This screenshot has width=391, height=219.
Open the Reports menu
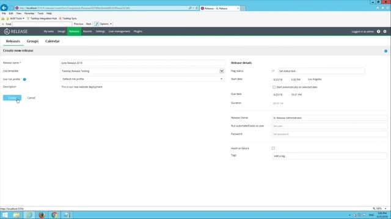pyautogui.click(x=87, y=32)
